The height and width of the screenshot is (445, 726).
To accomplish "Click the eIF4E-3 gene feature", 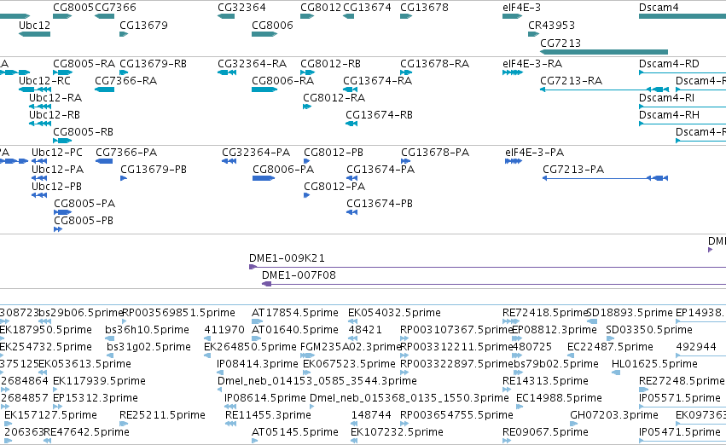I will coord(512,16).
